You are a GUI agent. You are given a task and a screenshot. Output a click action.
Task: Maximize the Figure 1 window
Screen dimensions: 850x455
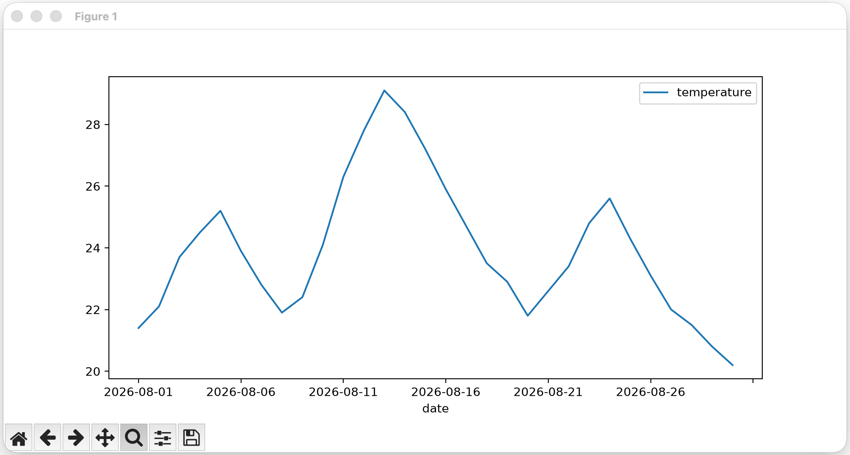point(56,16)
